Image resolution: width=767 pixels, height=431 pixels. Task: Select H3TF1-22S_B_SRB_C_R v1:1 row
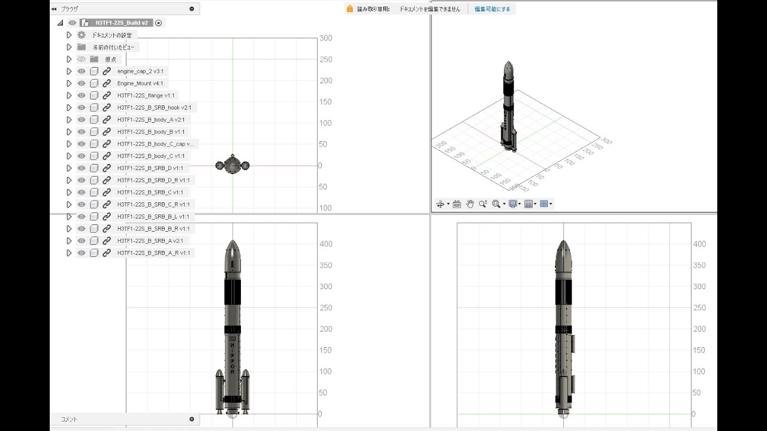click(x=153, y=204)
